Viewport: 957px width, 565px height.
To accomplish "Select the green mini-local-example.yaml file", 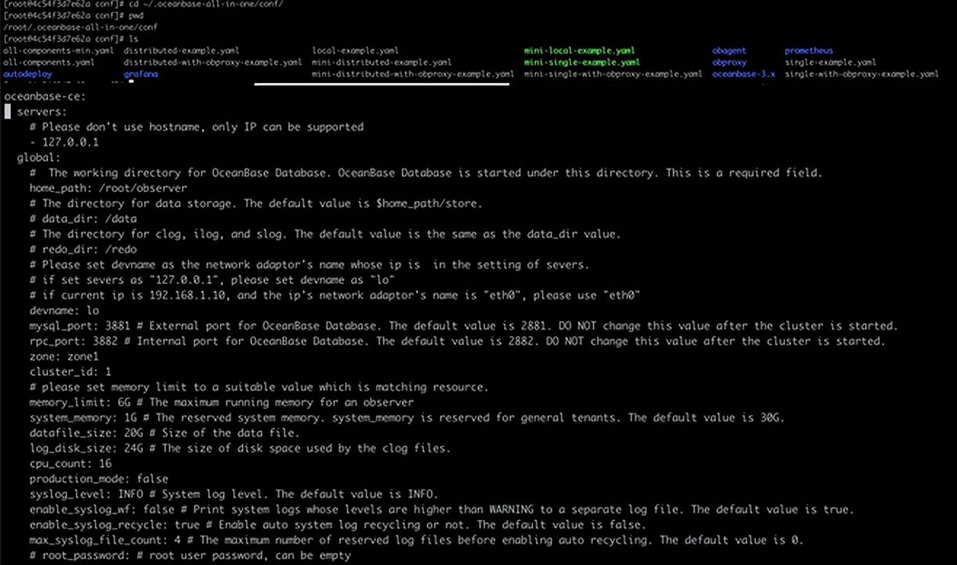I will (580, 51).
